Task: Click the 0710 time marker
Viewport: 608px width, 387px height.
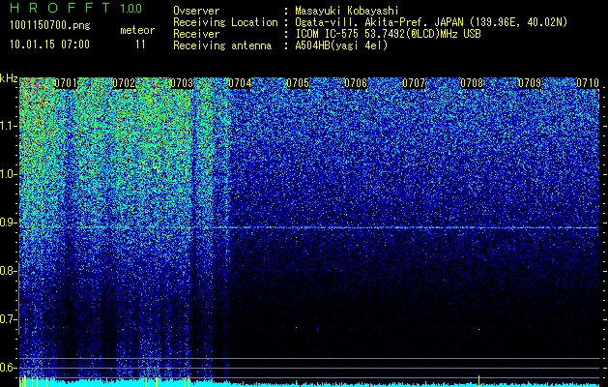Action: pos(588,83)
